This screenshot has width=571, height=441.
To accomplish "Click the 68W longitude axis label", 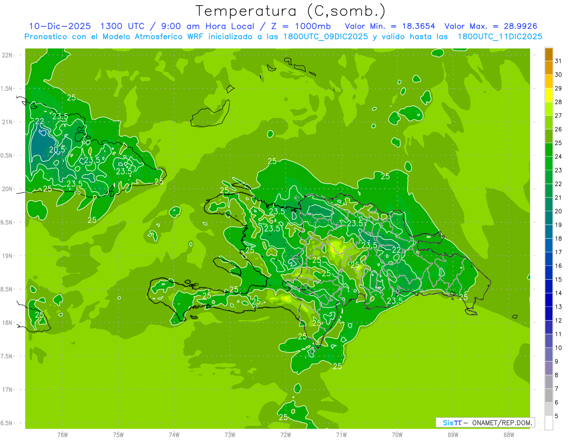I will point(509,434).
